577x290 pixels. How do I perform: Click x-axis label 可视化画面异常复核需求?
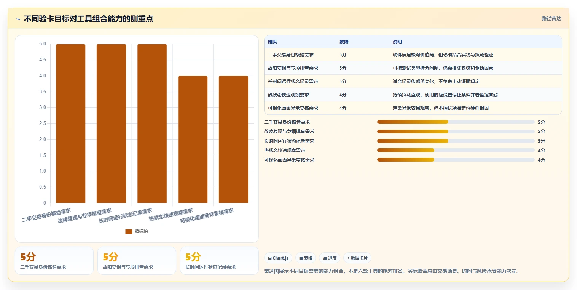[x=207, y=216]
